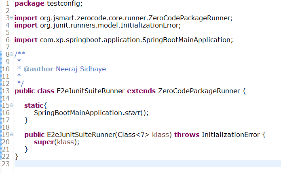Click line number 1 in the gutter
Viewport: 281px width, 173px height.
click(x=7, y=3)
